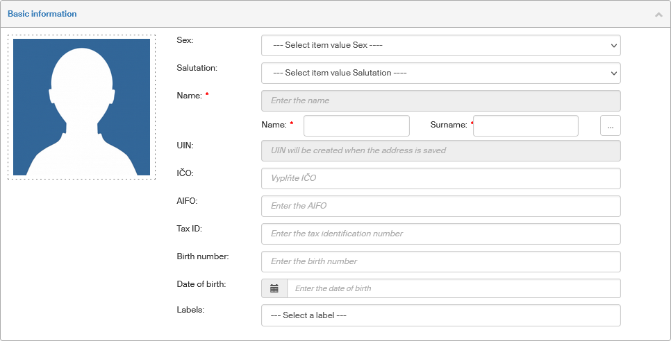Focus the 'Enter the date of birth' field

click(454, 288)
